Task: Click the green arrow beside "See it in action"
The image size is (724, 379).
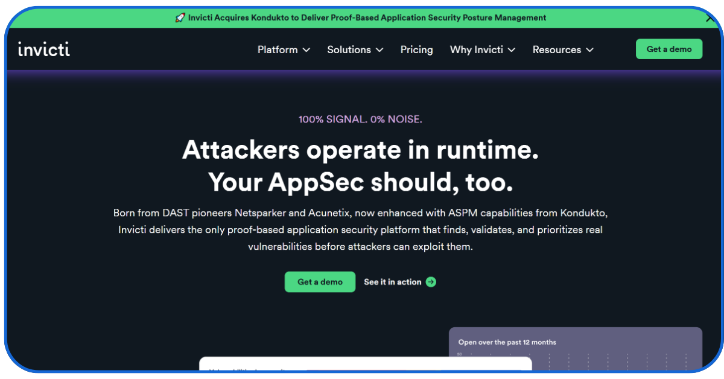Action: [431, 282]
